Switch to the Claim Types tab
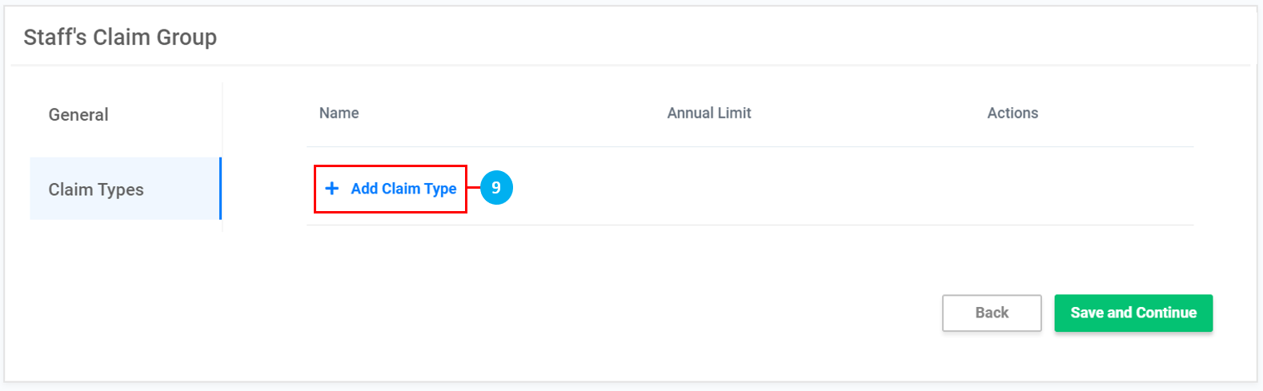The height and width of the screenshot is (391, 1263). [x=96, y=190]
